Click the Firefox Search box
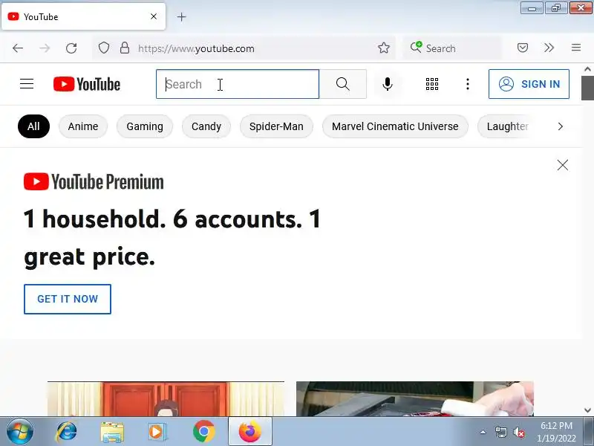 [452, 48]
